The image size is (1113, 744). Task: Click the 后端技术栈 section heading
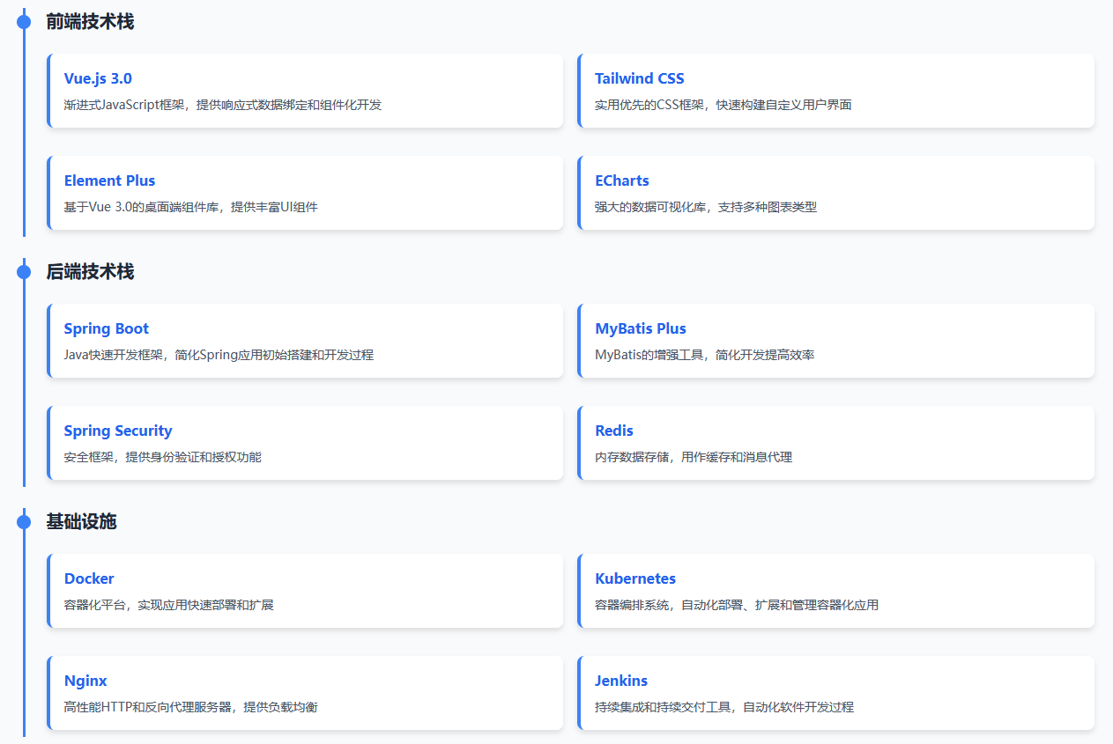90,272
